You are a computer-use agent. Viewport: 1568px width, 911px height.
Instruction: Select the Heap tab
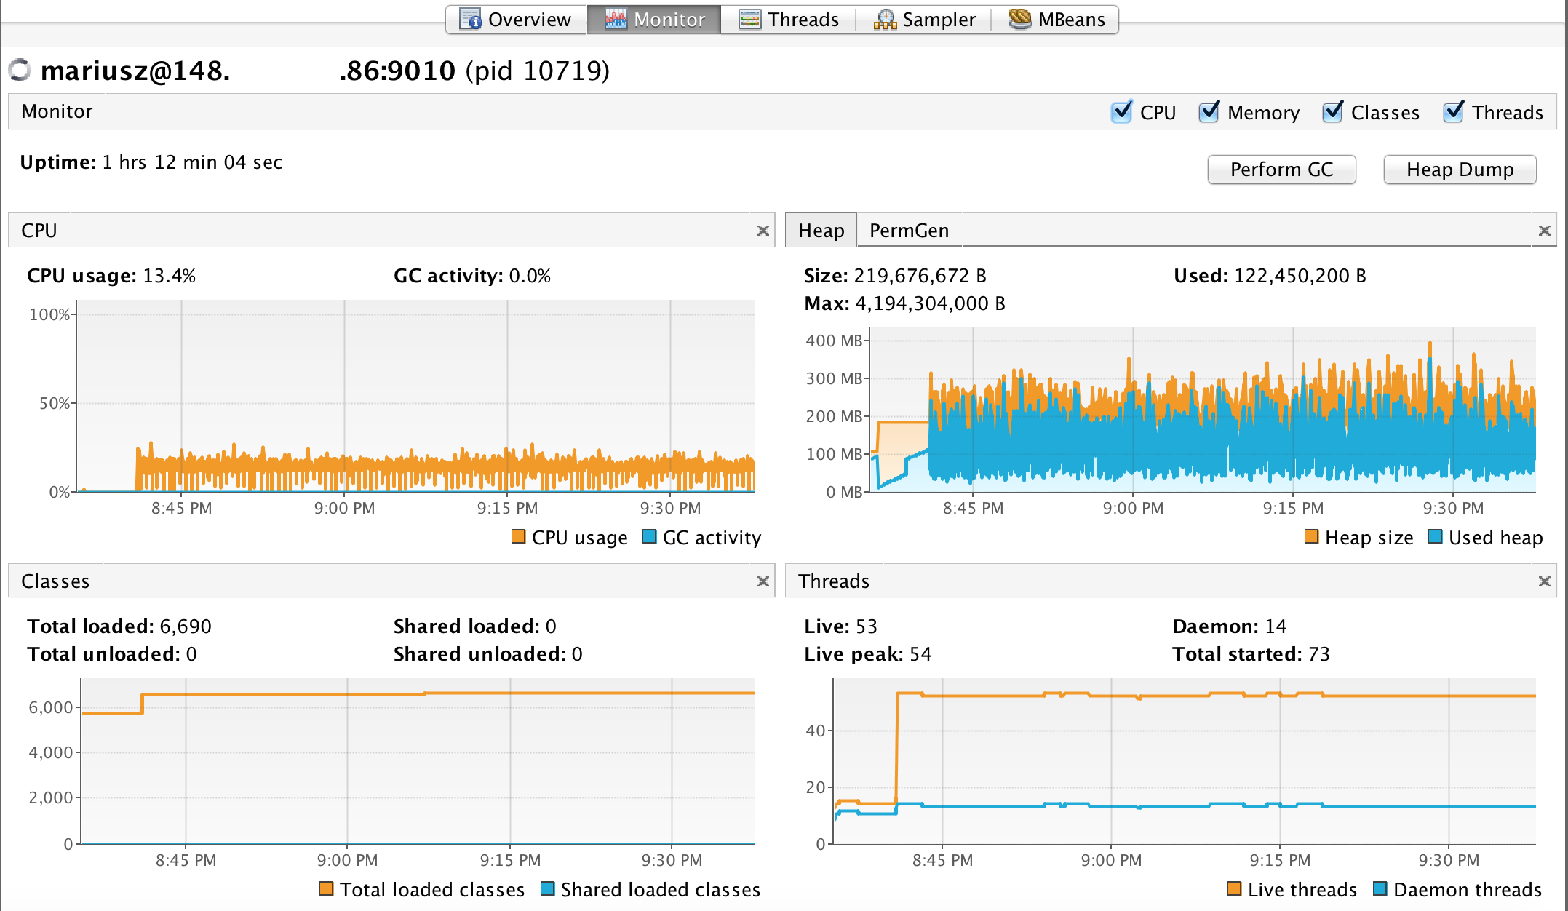pos(821,231)
